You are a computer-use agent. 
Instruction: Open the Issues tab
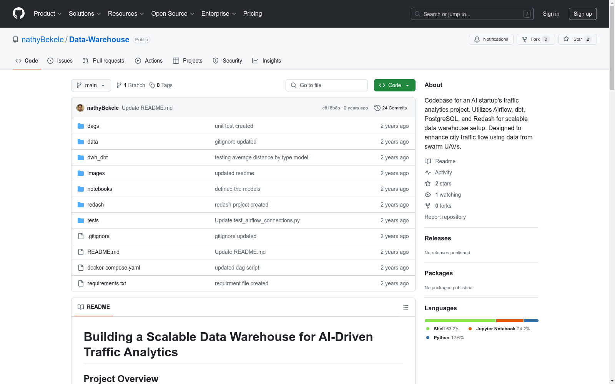click(60, 61)
